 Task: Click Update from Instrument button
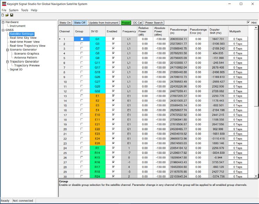point(104,23)
